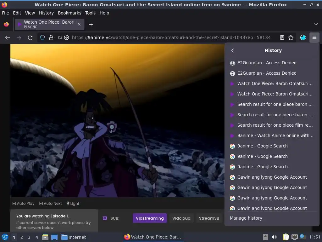Screen dimensions: 322x242
Task: Open first E2Guardian - Access Denied history entry
Action: (x=272, y=63)
